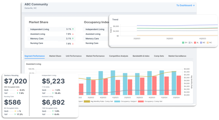Image resolution: width=219 pixels, height=120 pixels.
Task: Switch to Bandwidth & Index tab
Action: (x=141, y=56)
